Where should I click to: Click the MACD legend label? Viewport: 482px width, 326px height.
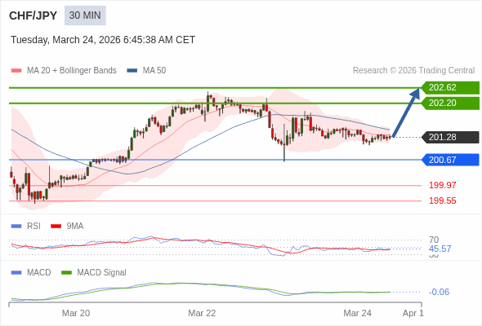(38, 273)
